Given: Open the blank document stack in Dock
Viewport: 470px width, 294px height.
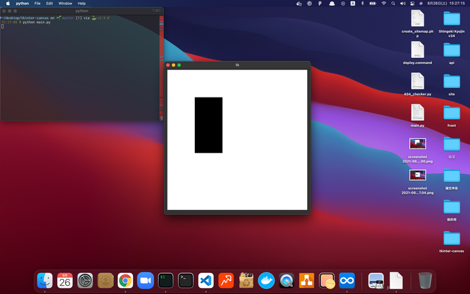Looking at the screenshot, I should point(396,280).
